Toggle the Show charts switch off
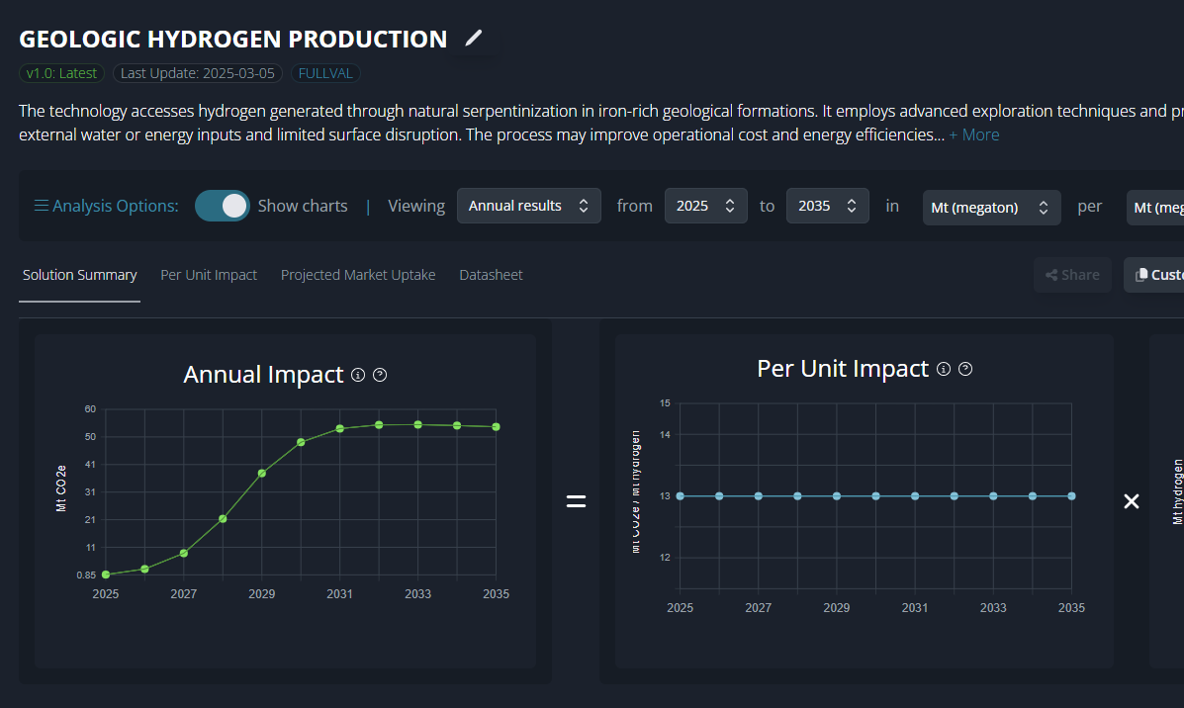This screenshot has width=1184, height=708. 223,206
